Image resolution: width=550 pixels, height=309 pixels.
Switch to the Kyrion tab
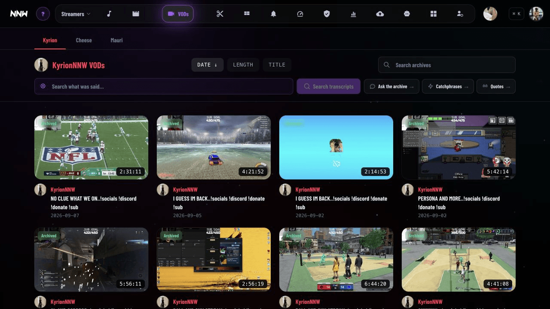pyautogui.click(x=50, y=40)
